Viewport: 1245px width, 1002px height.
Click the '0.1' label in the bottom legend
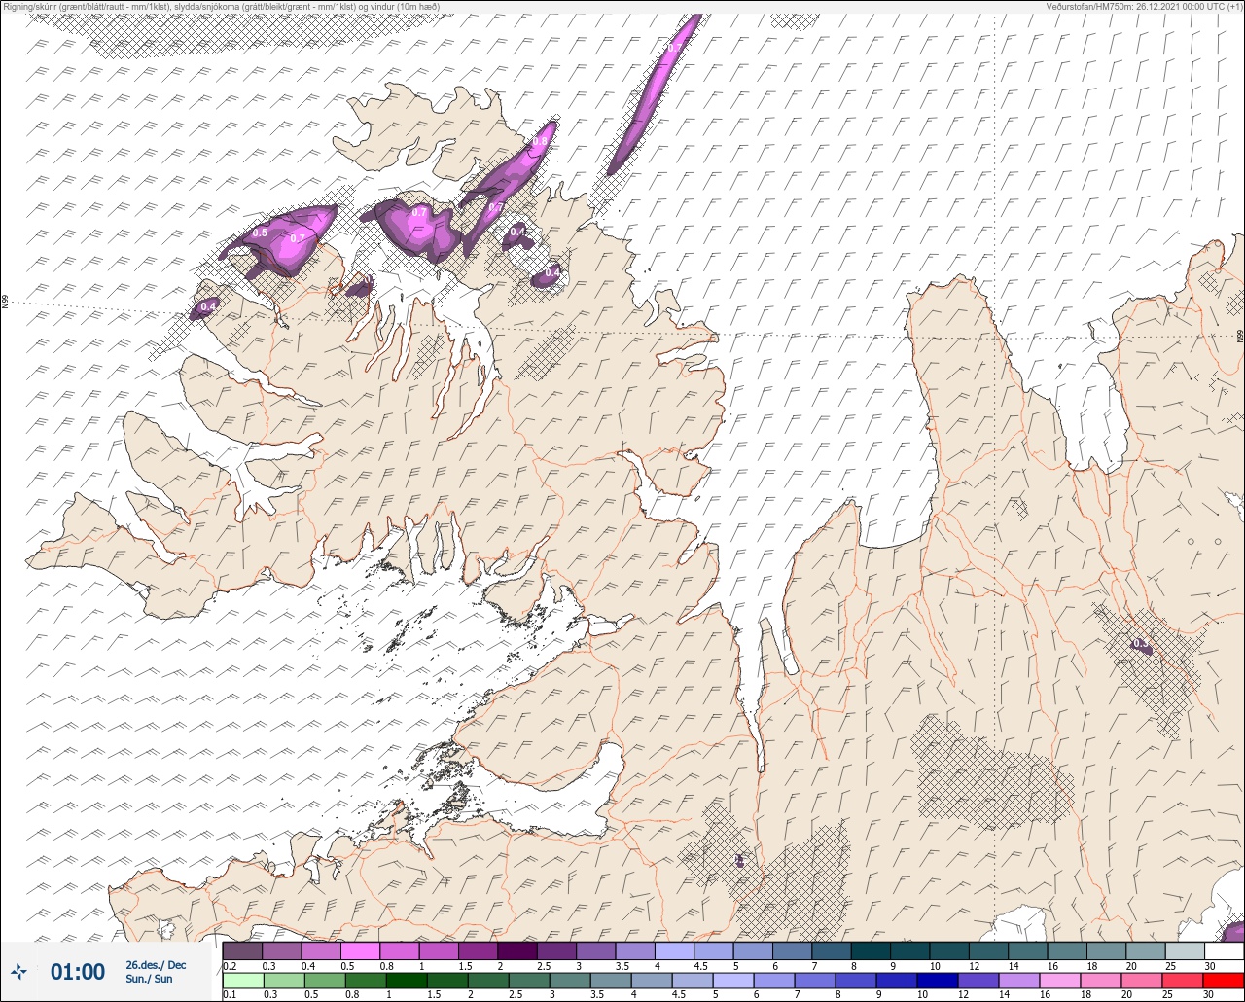230,994
